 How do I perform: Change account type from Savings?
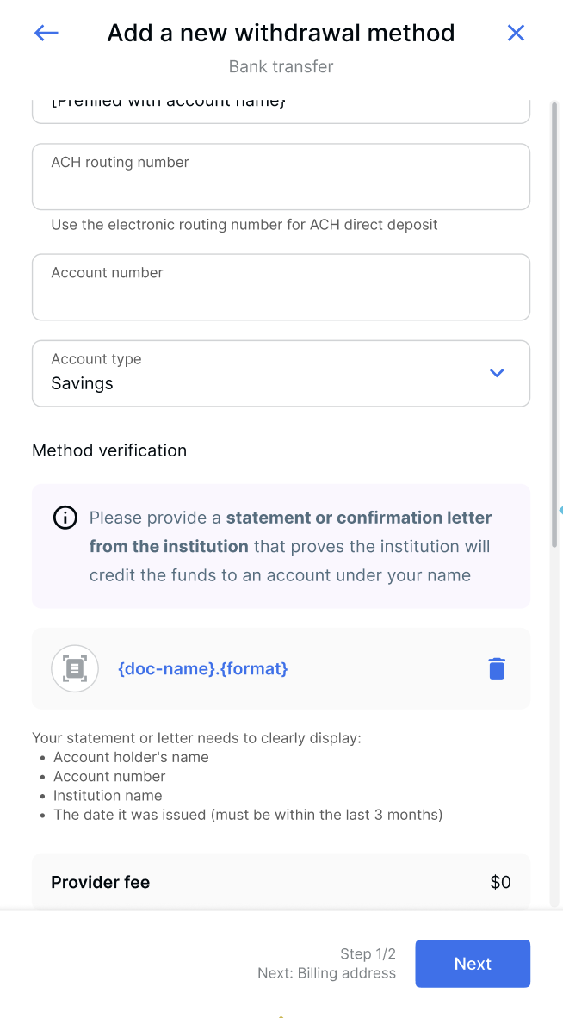(281, 373)
